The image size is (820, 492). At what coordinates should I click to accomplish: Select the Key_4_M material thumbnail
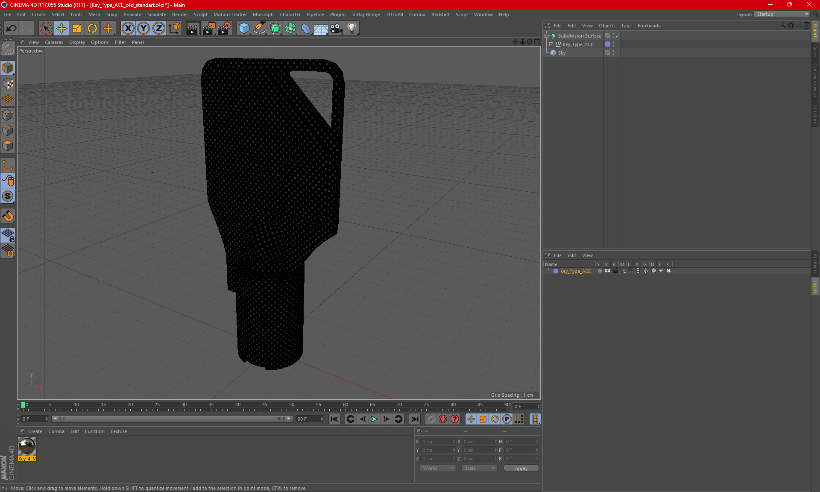click(27, 447)
